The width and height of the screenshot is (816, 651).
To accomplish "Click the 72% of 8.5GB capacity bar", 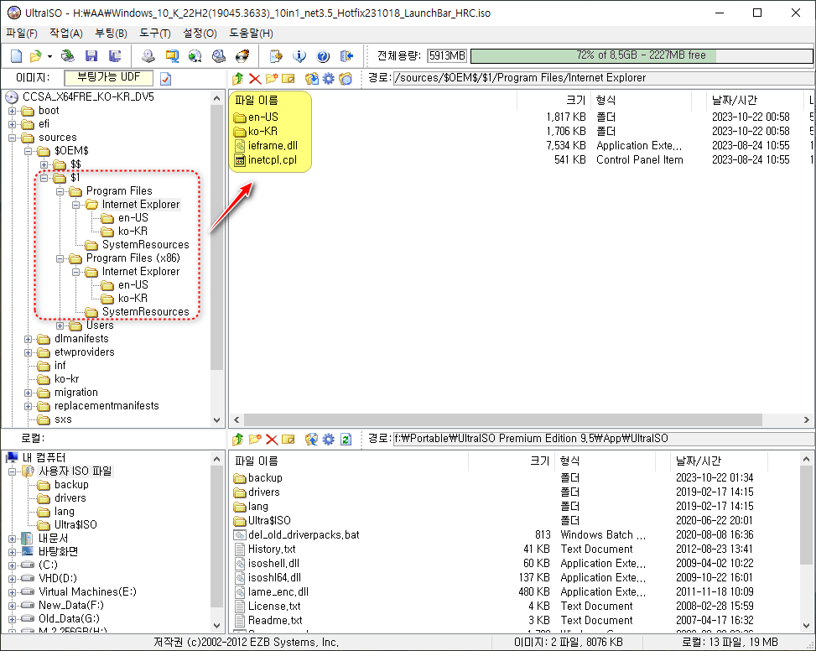I will (x=641, y=55).
